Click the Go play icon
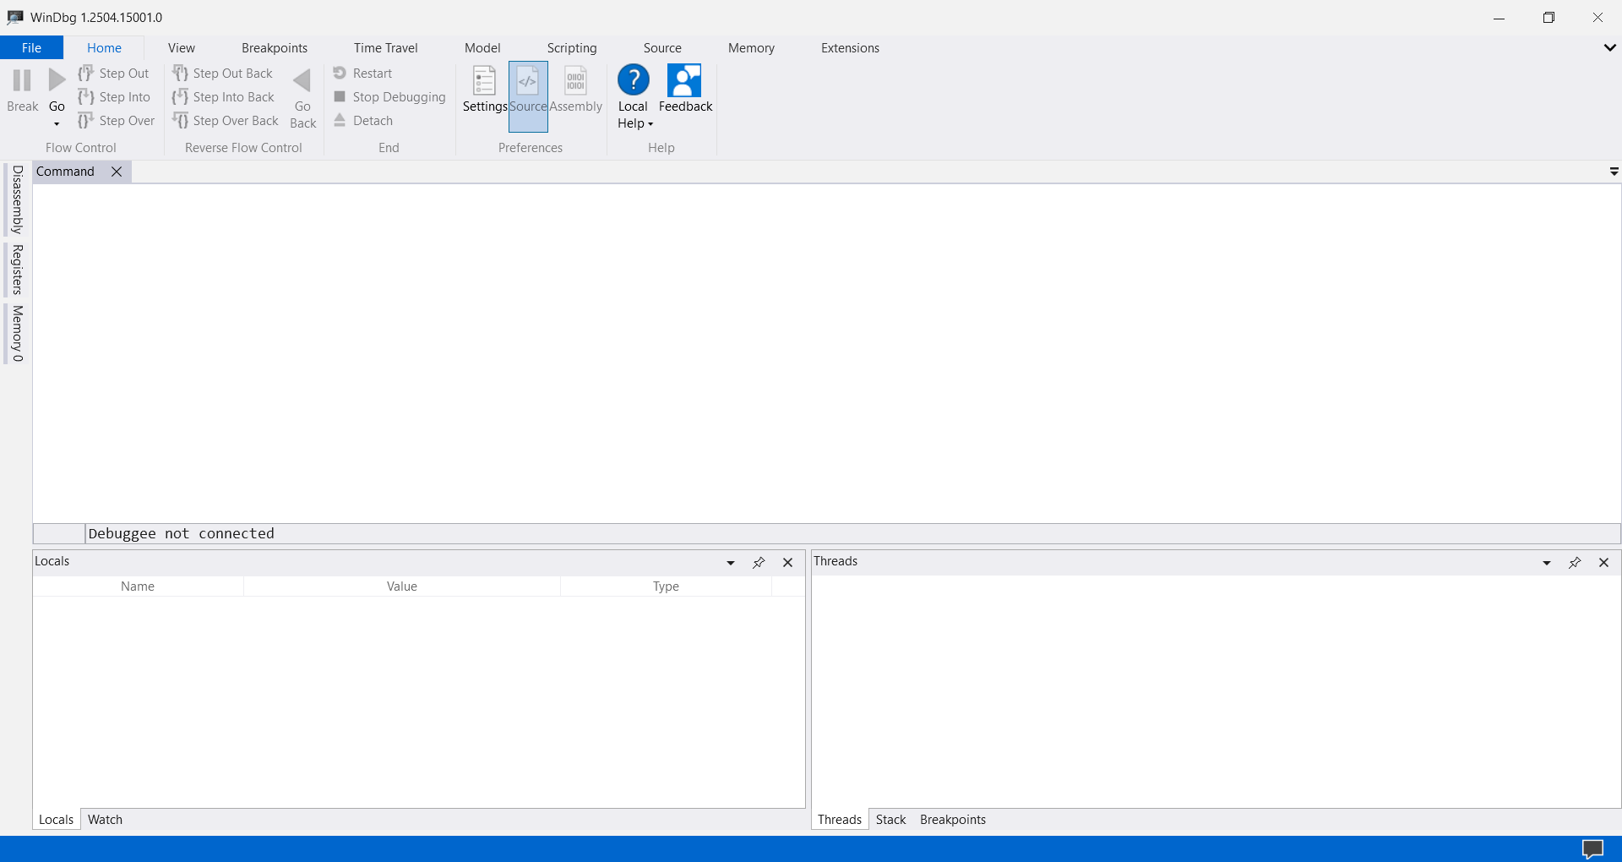1622x862 pixels. pos(57,80)
